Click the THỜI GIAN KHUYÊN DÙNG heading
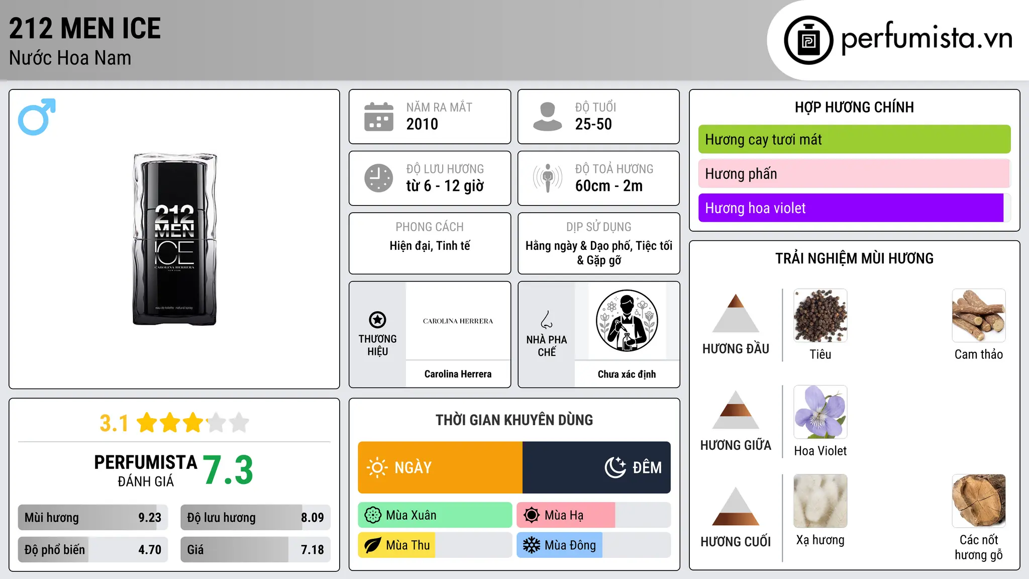The height and width of the screenshot is (579, 1029). pos(514,420)
